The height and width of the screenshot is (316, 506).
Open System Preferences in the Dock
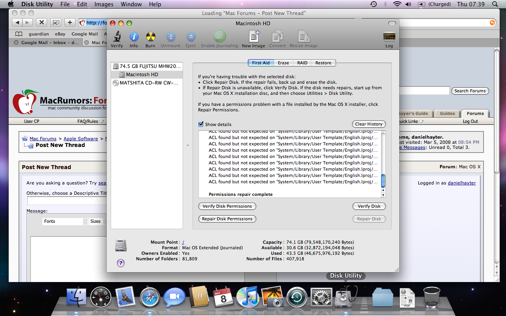321,297
